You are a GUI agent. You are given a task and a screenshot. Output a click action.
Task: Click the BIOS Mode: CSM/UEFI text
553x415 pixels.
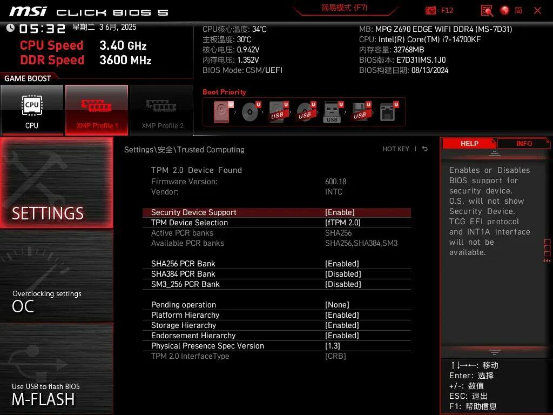(x=242, y=70)
